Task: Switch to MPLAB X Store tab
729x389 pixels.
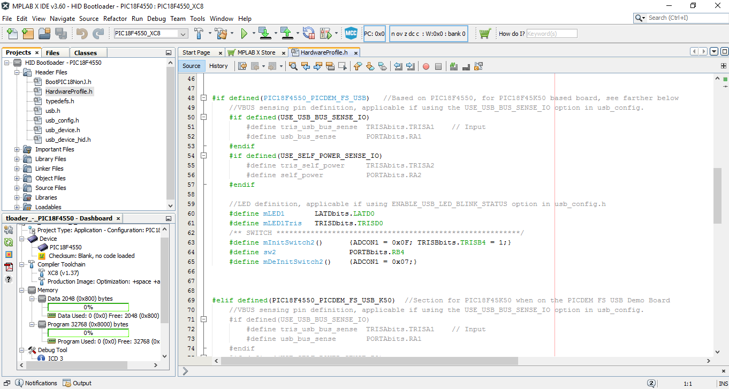Action: [x=256, y=52]
